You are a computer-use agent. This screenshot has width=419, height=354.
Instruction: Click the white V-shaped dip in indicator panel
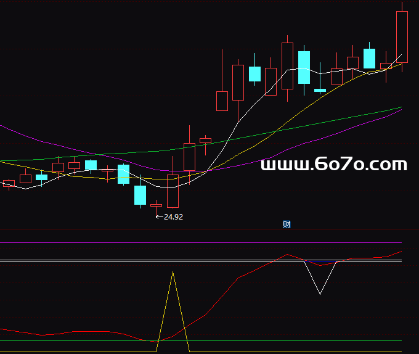(x=320, y=292)
